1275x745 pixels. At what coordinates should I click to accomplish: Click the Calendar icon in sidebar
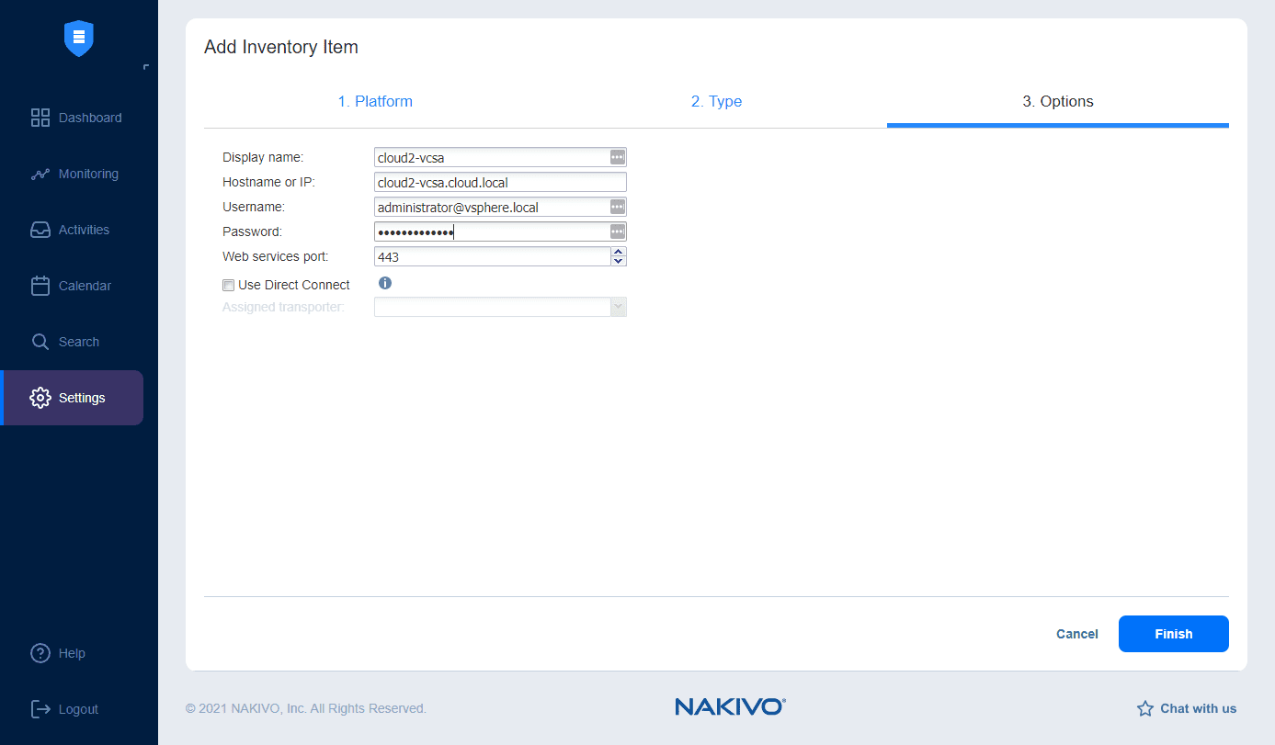pos(40,286)
